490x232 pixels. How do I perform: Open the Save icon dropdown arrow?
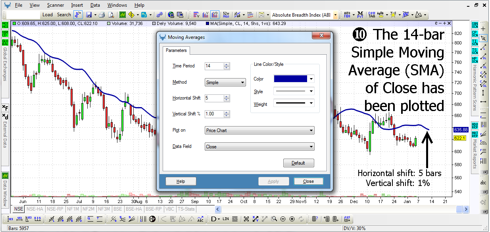(94, 15)
